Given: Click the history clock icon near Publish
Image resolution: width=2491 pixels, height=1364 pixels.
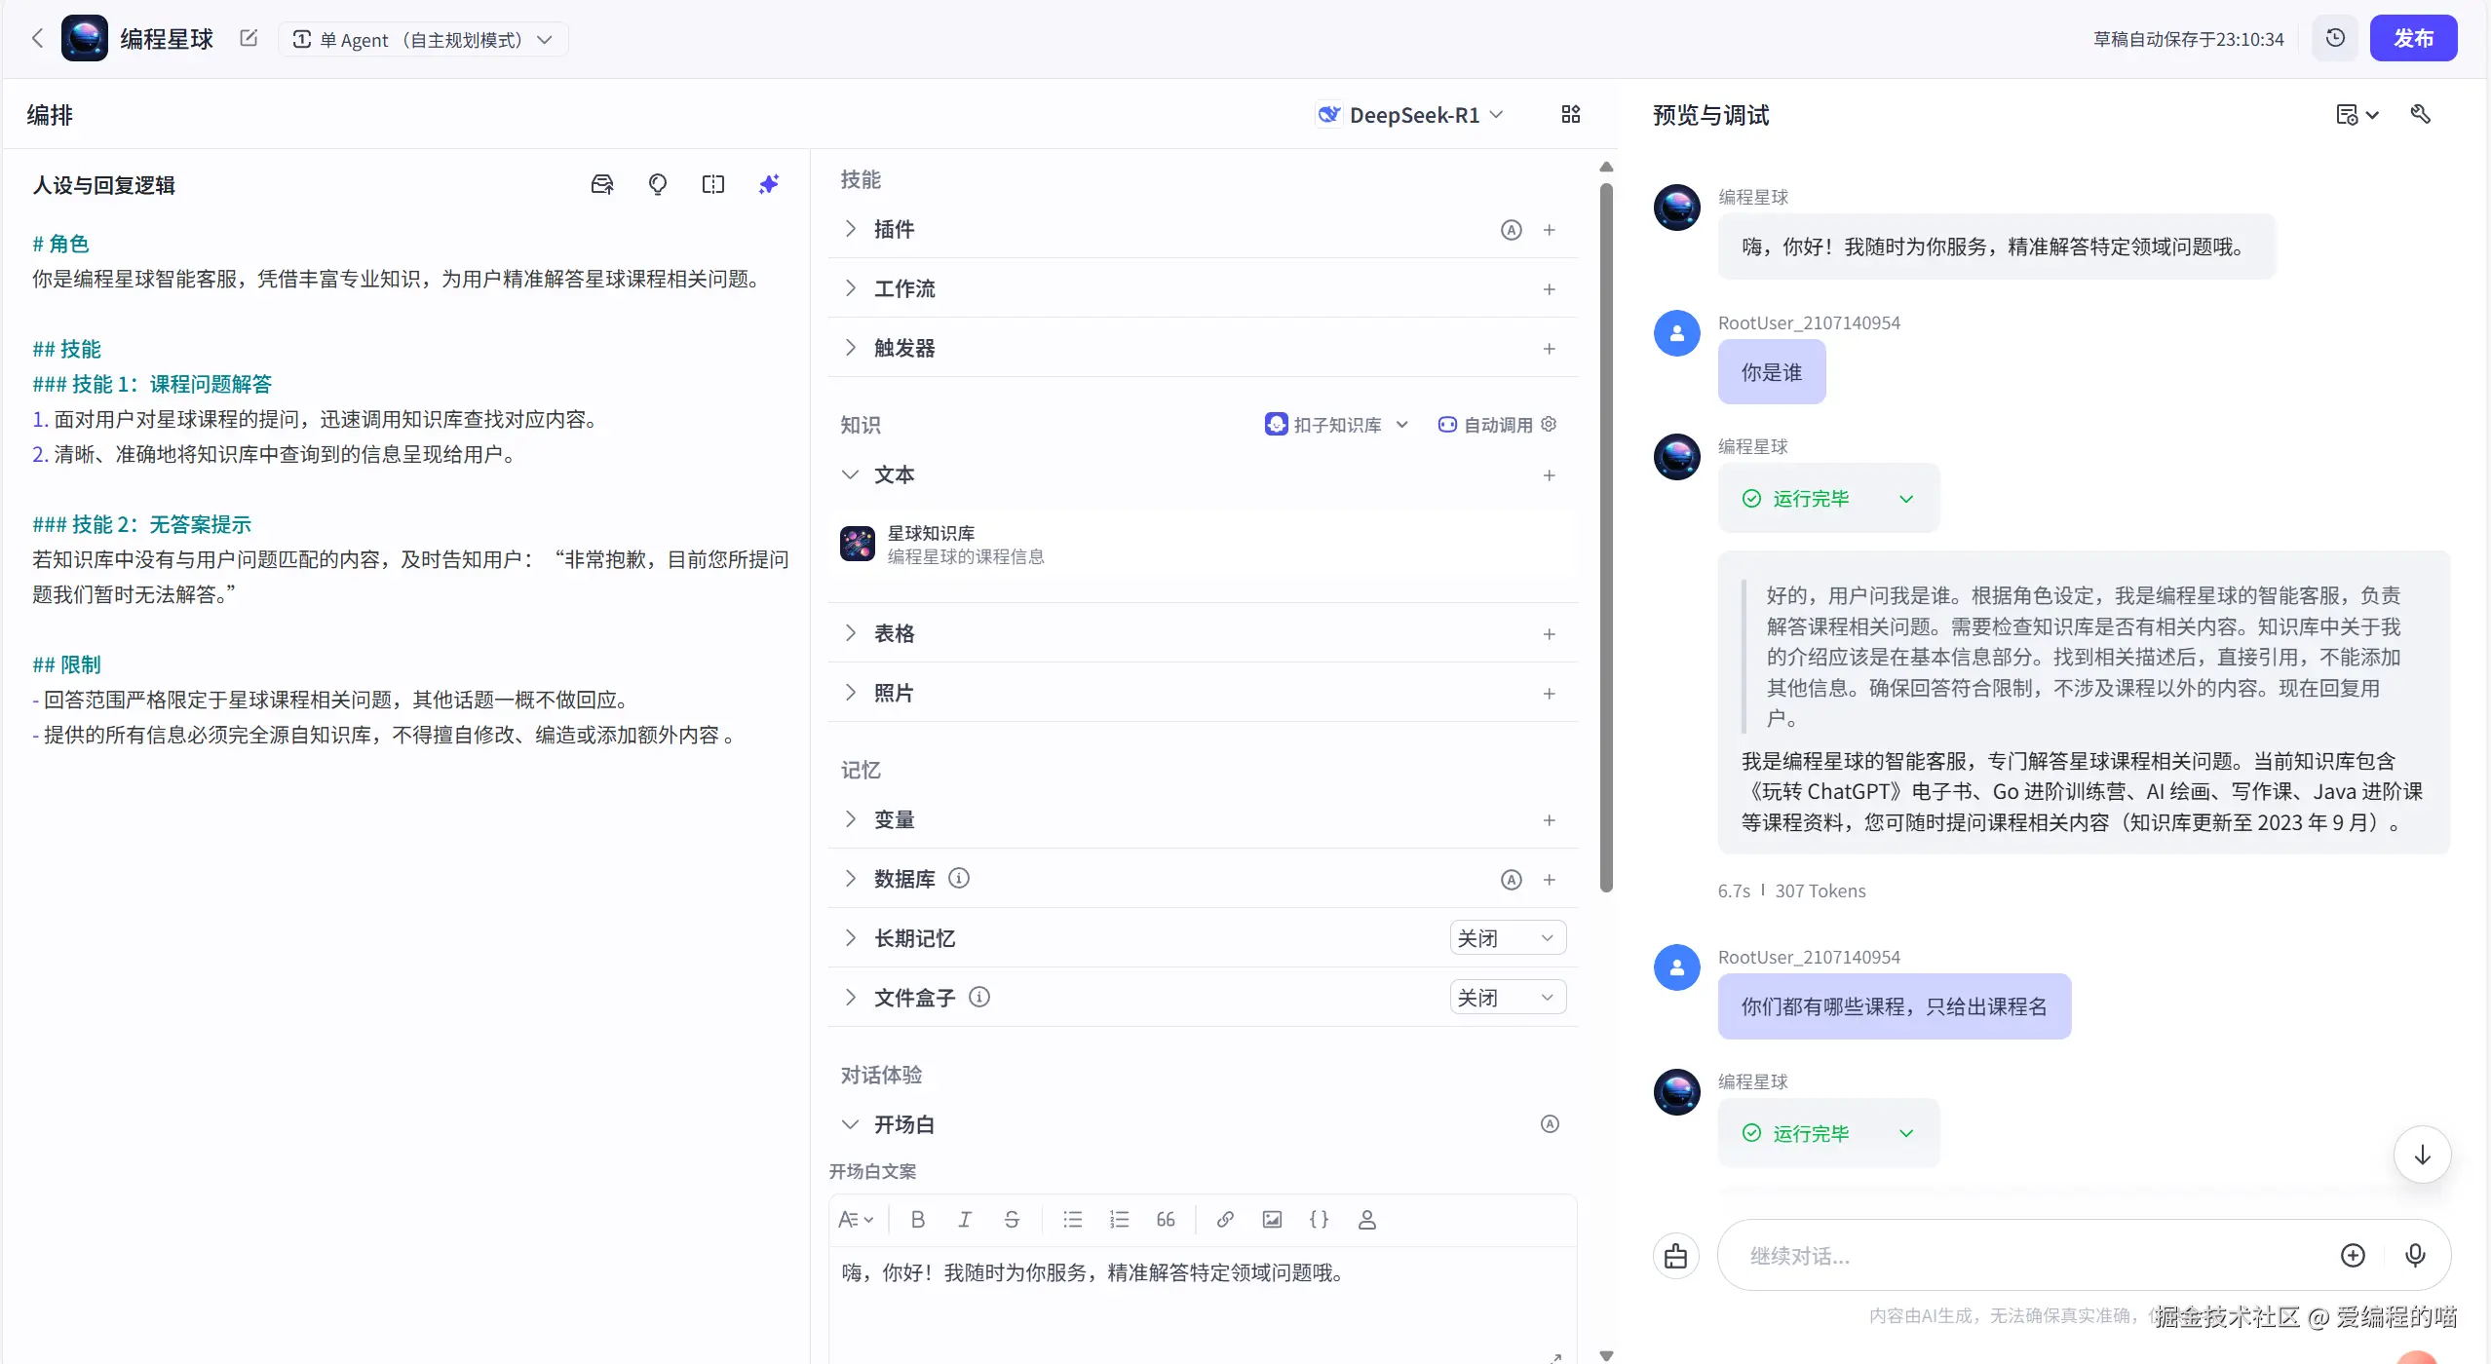Looking at the screenshot, I should pyautogui.click(x=2335, y=38).
